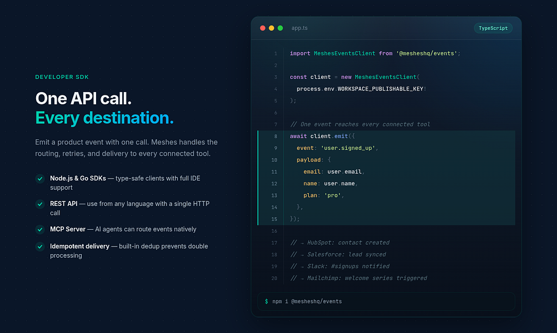Click the payload: { code line

(x=314, y=160)
